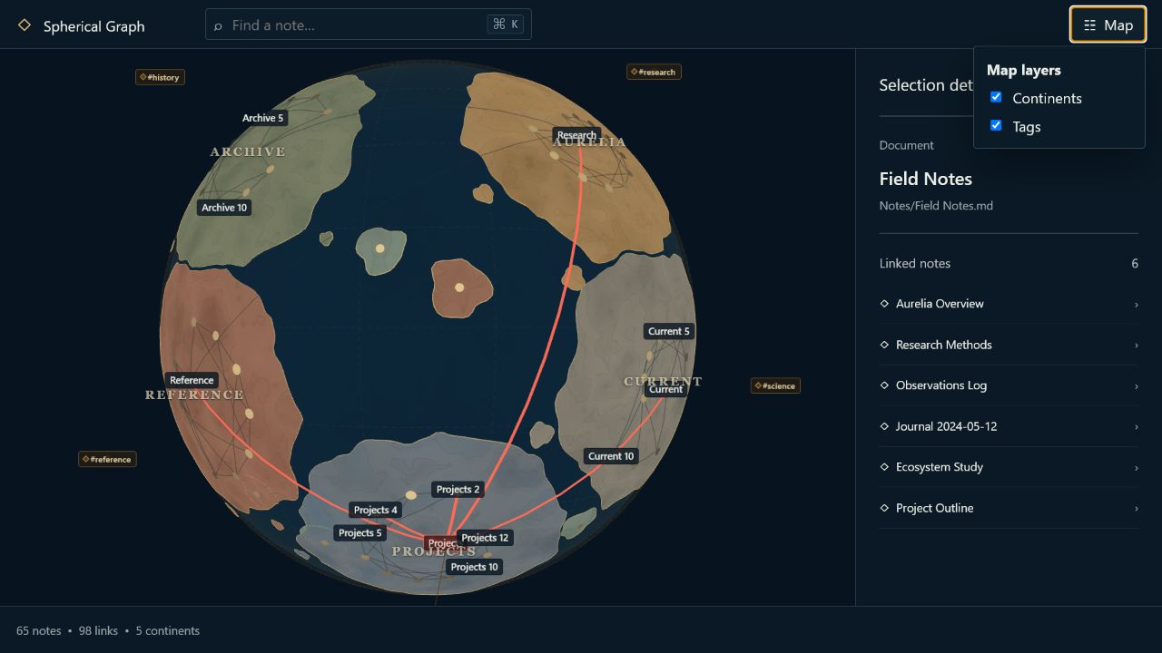Click the 98 links status entry

(98, 630)
